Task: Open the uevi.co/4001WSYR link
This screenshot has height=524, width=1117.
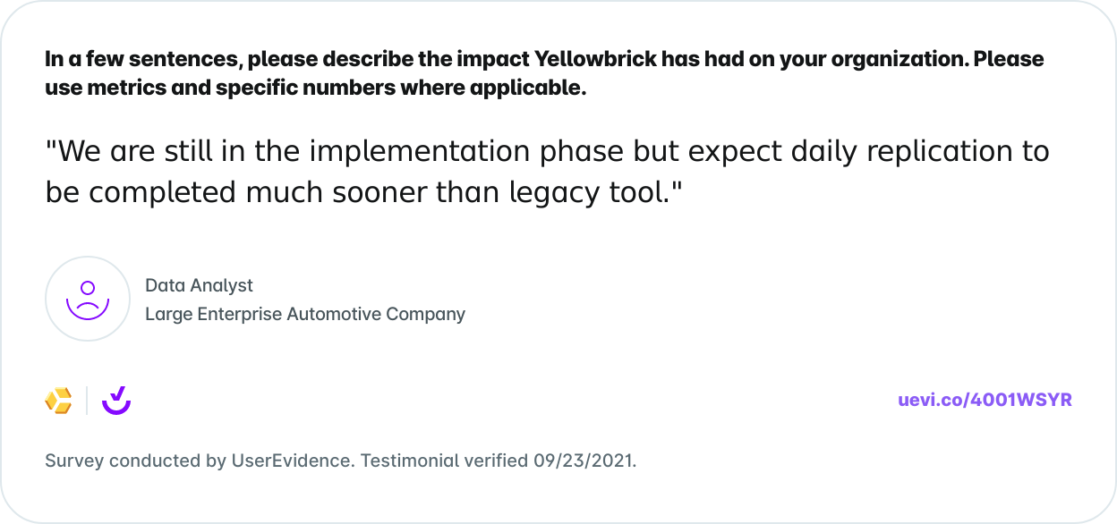Action: tap(985, 400)
